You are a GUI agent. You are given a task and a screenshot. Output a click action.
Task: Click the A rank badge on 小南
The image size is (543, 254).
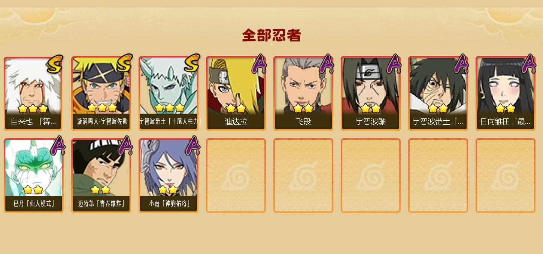tap(192, 146)
